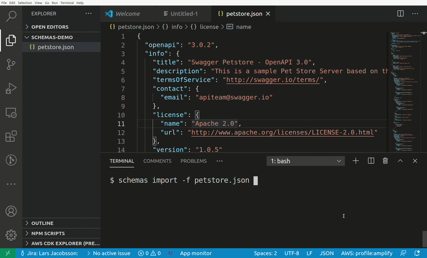
Task: Open the Go menu
Action: [x=47, y=3]
